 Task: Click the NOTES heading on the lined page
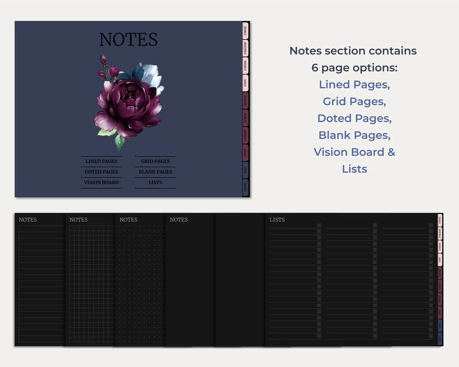click(x=28, y=220)
